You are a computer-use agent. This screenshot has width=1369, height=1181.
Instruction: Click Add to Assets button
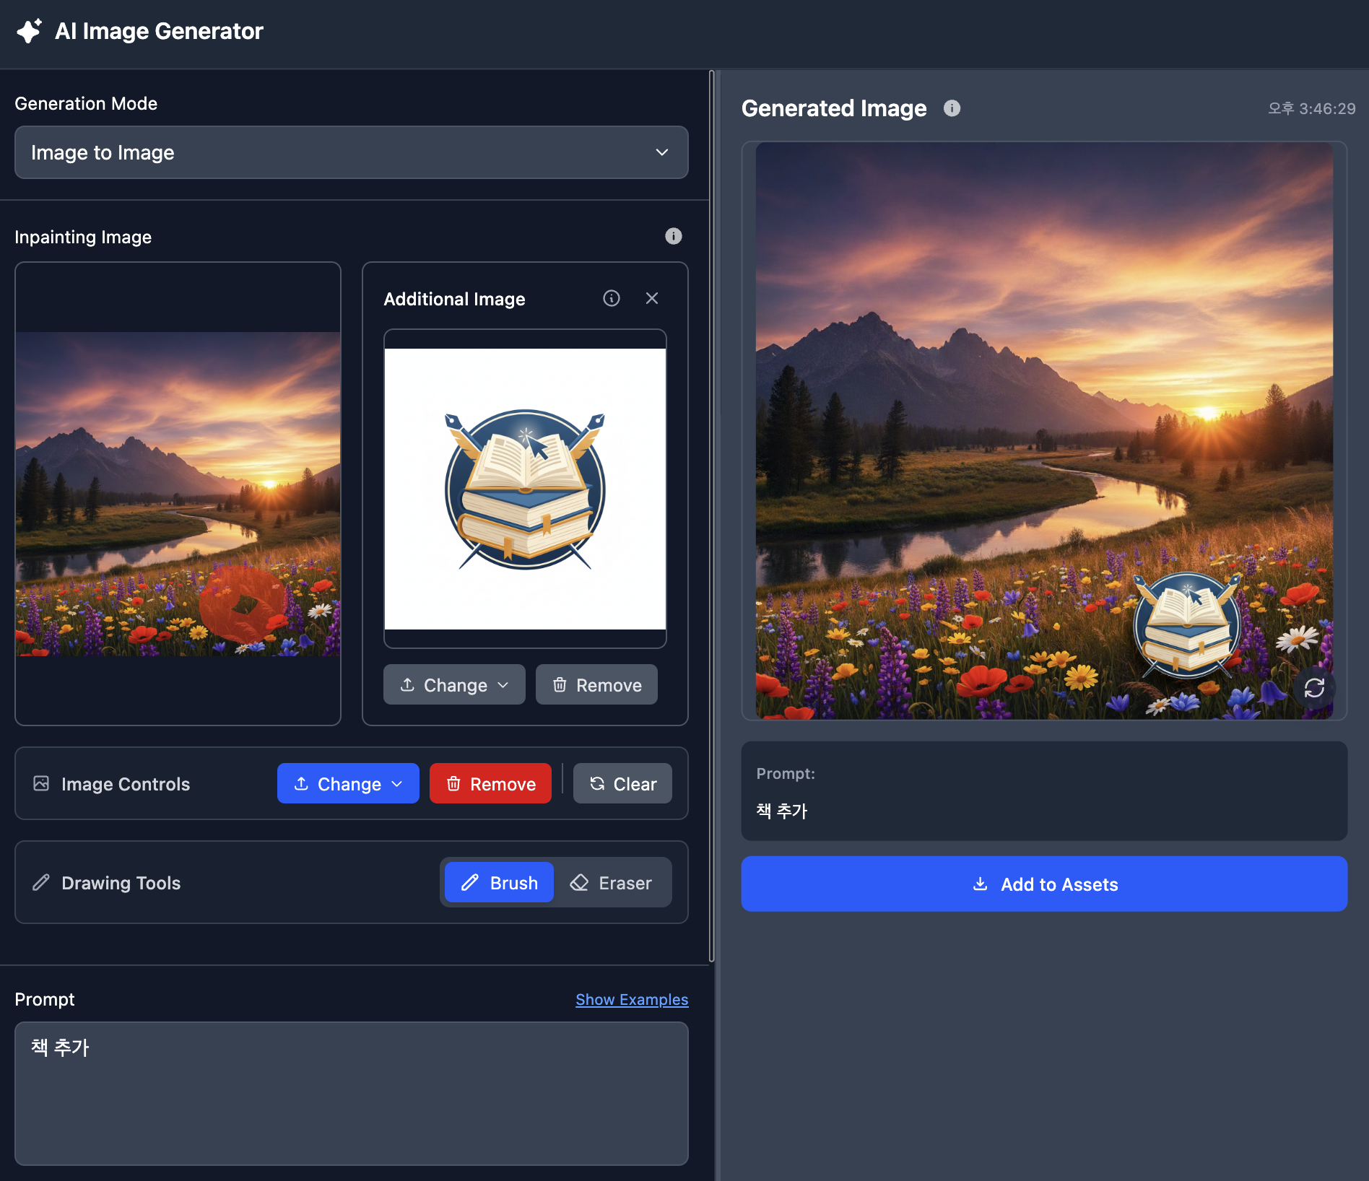click(x=1043, y=884)
